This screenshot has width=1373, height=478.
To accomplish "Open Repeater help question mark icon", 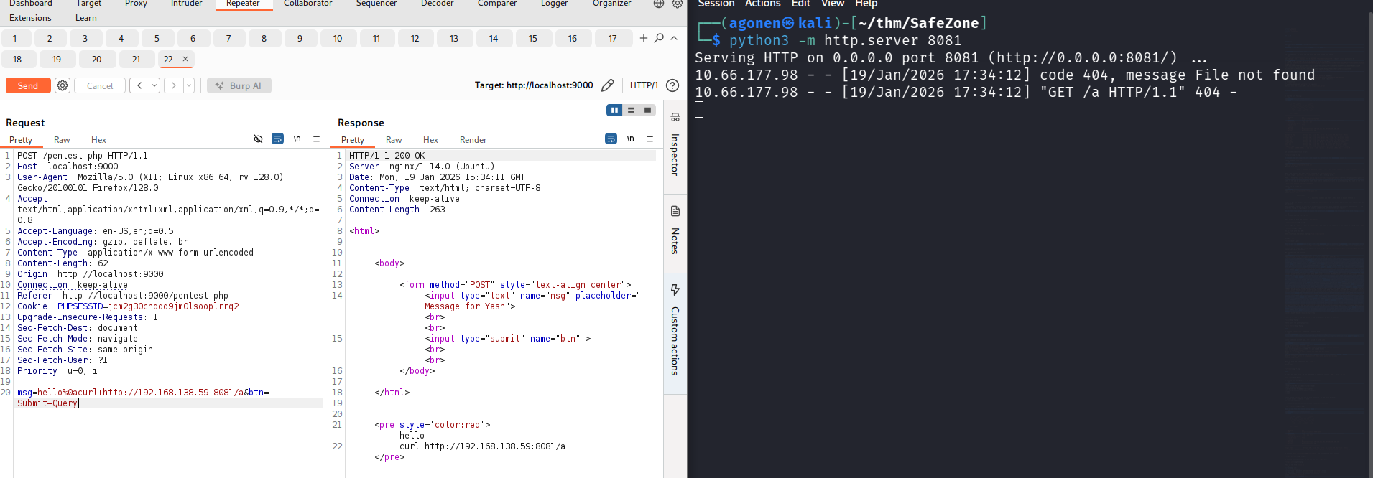I will [672, 85].
